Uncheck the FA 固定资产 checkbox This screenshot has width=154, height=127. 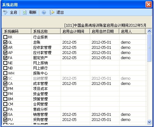click(5, 58)
